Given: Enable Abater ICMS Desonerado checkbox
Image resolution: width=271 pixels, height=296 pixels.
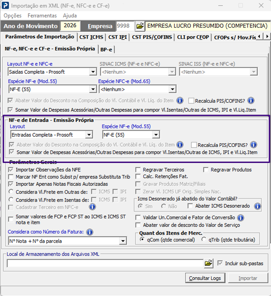Looking at the screenshot, I should pyautogui.click(x=190, y=206).
